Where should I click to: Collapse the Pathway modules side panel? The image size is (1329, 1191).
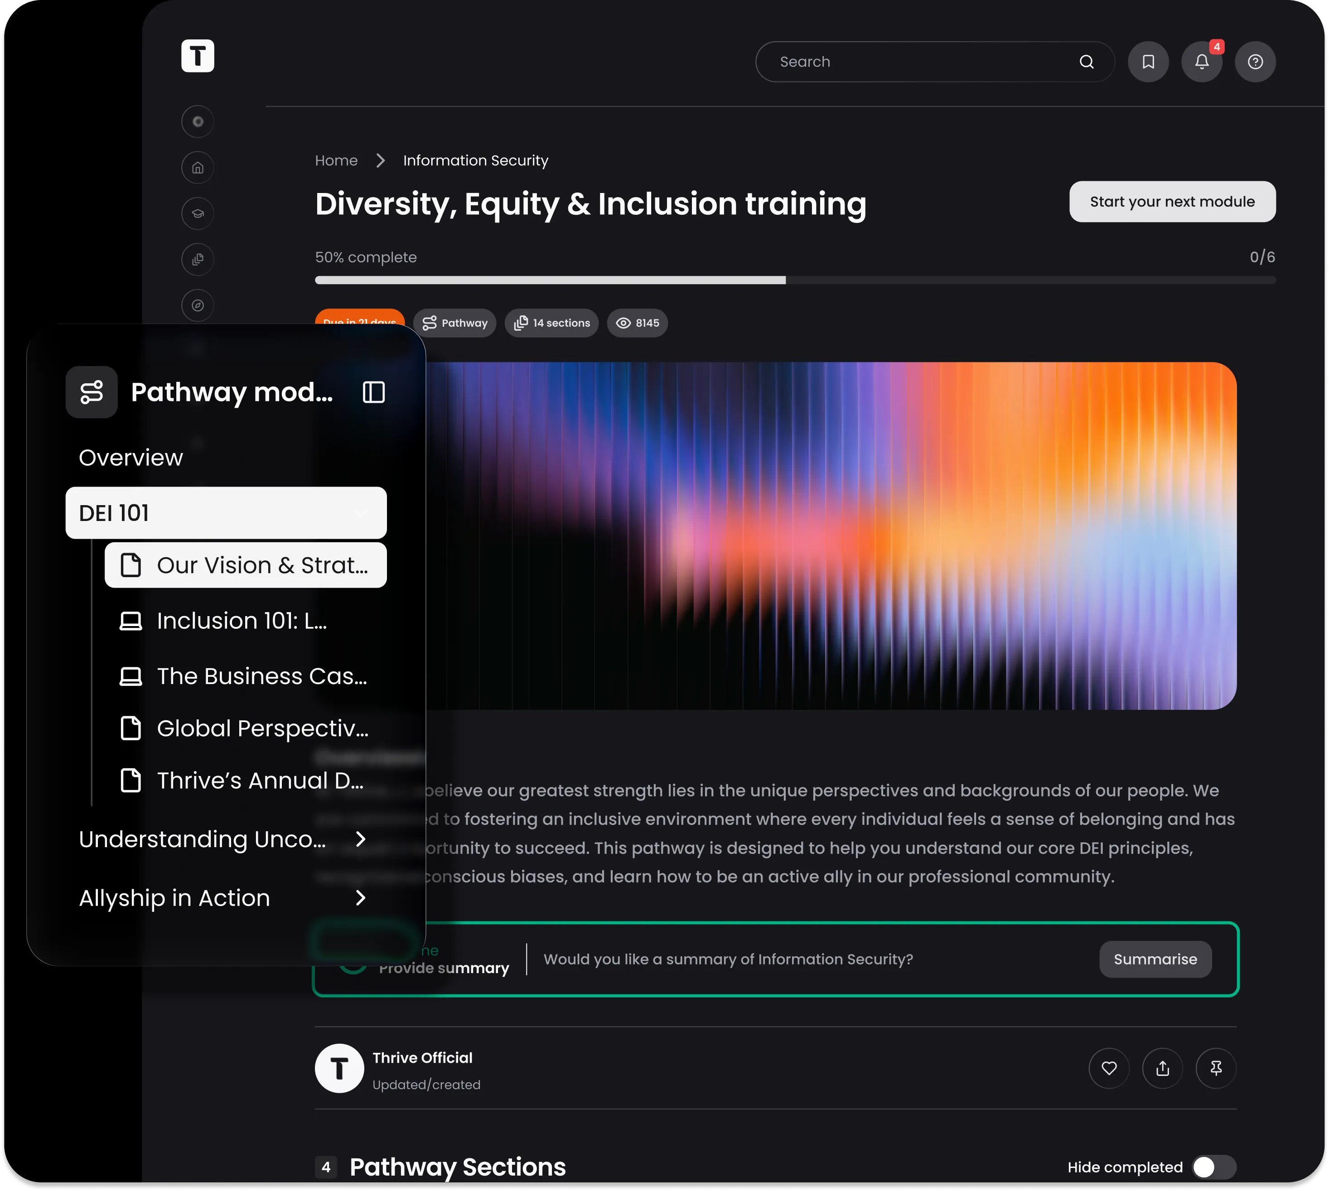374,392
